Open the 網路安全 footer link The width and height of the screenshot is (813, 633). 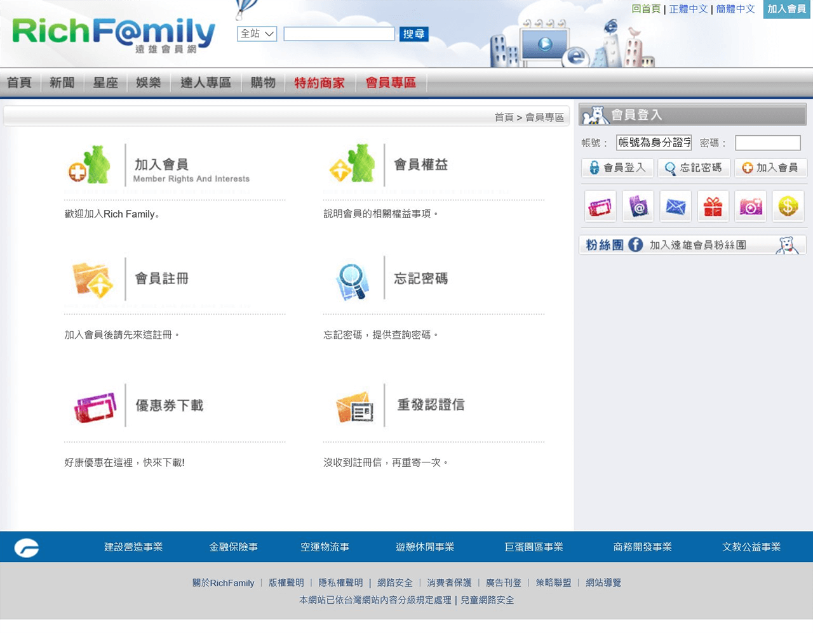394,583
